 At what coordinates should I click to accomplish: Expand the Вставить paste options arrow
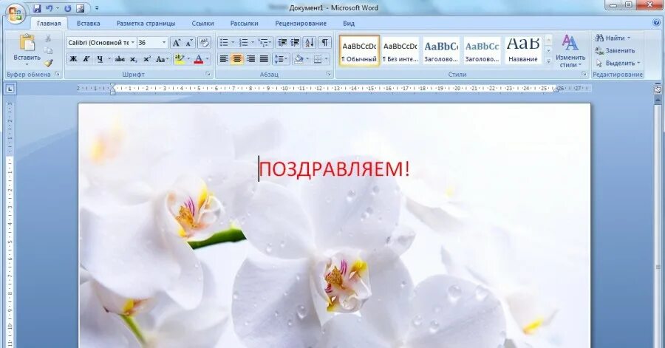point(27,64)
